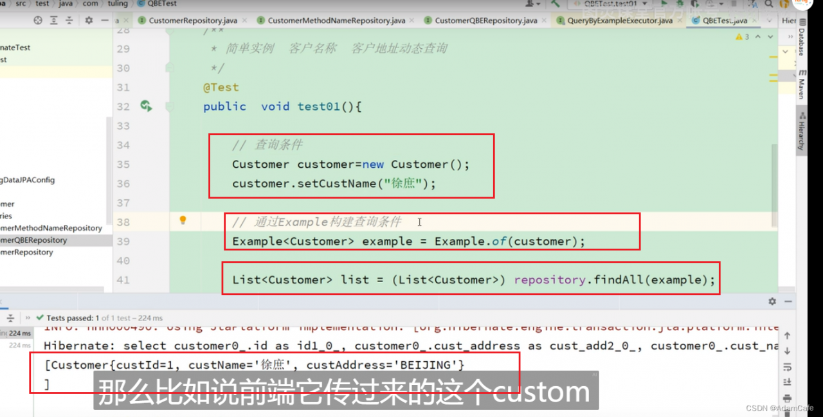Close the QueryByExampleExecutor.java tab
Screen dimensions: 823x417
(680, 21)
